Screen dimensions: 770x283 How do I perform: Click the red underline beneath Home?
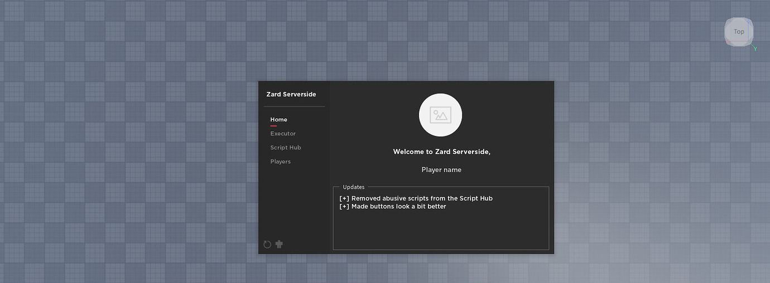(273, 126)
